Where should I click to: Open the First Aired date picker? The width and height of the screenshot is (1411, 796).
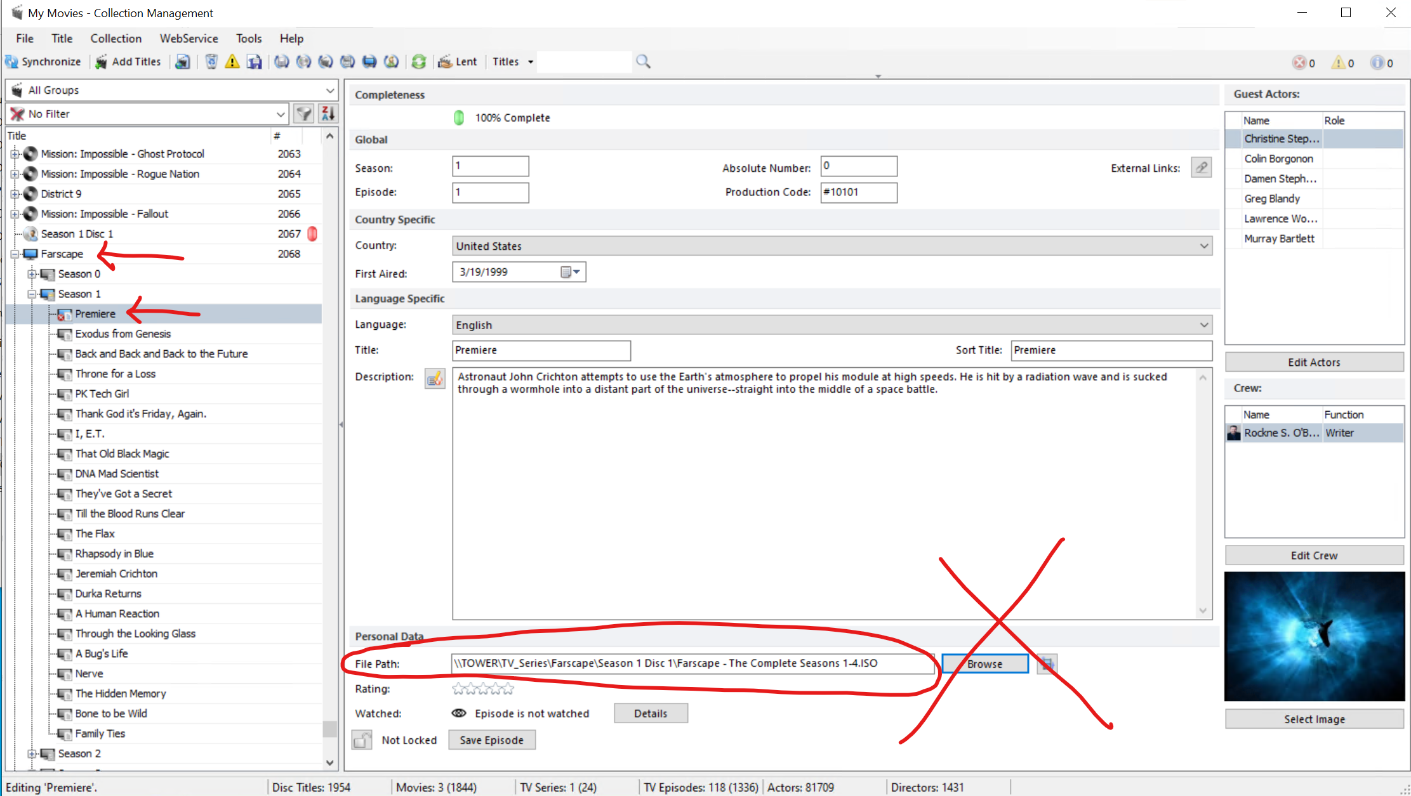click(x=571, y=272)
